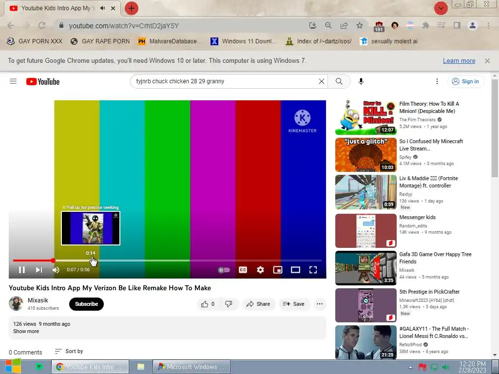Viewport: 499px width, 374px height.
Task: Open new tab with red plus button
Action: [x=132, y=8]
